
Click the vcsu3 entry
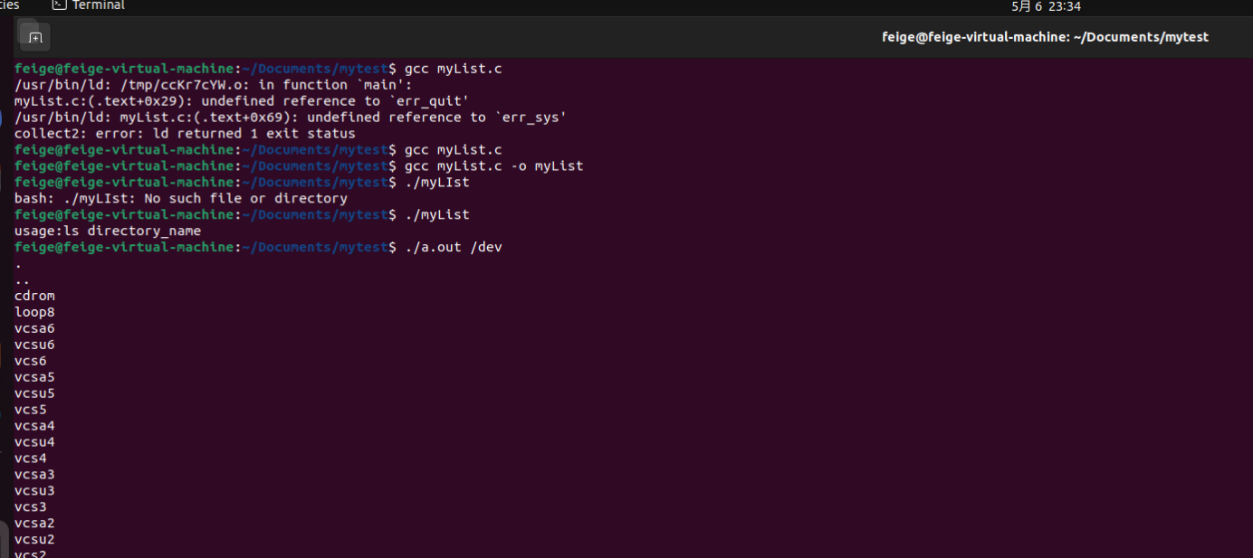click(x=34, y=492)
